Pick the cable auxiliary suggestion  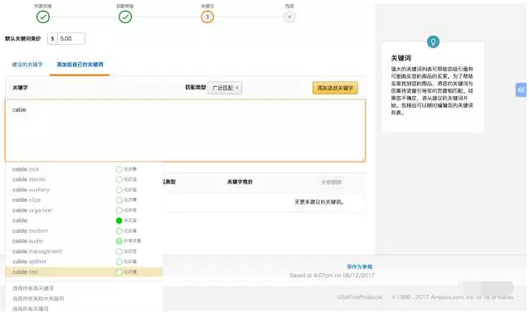pos(84,190)
